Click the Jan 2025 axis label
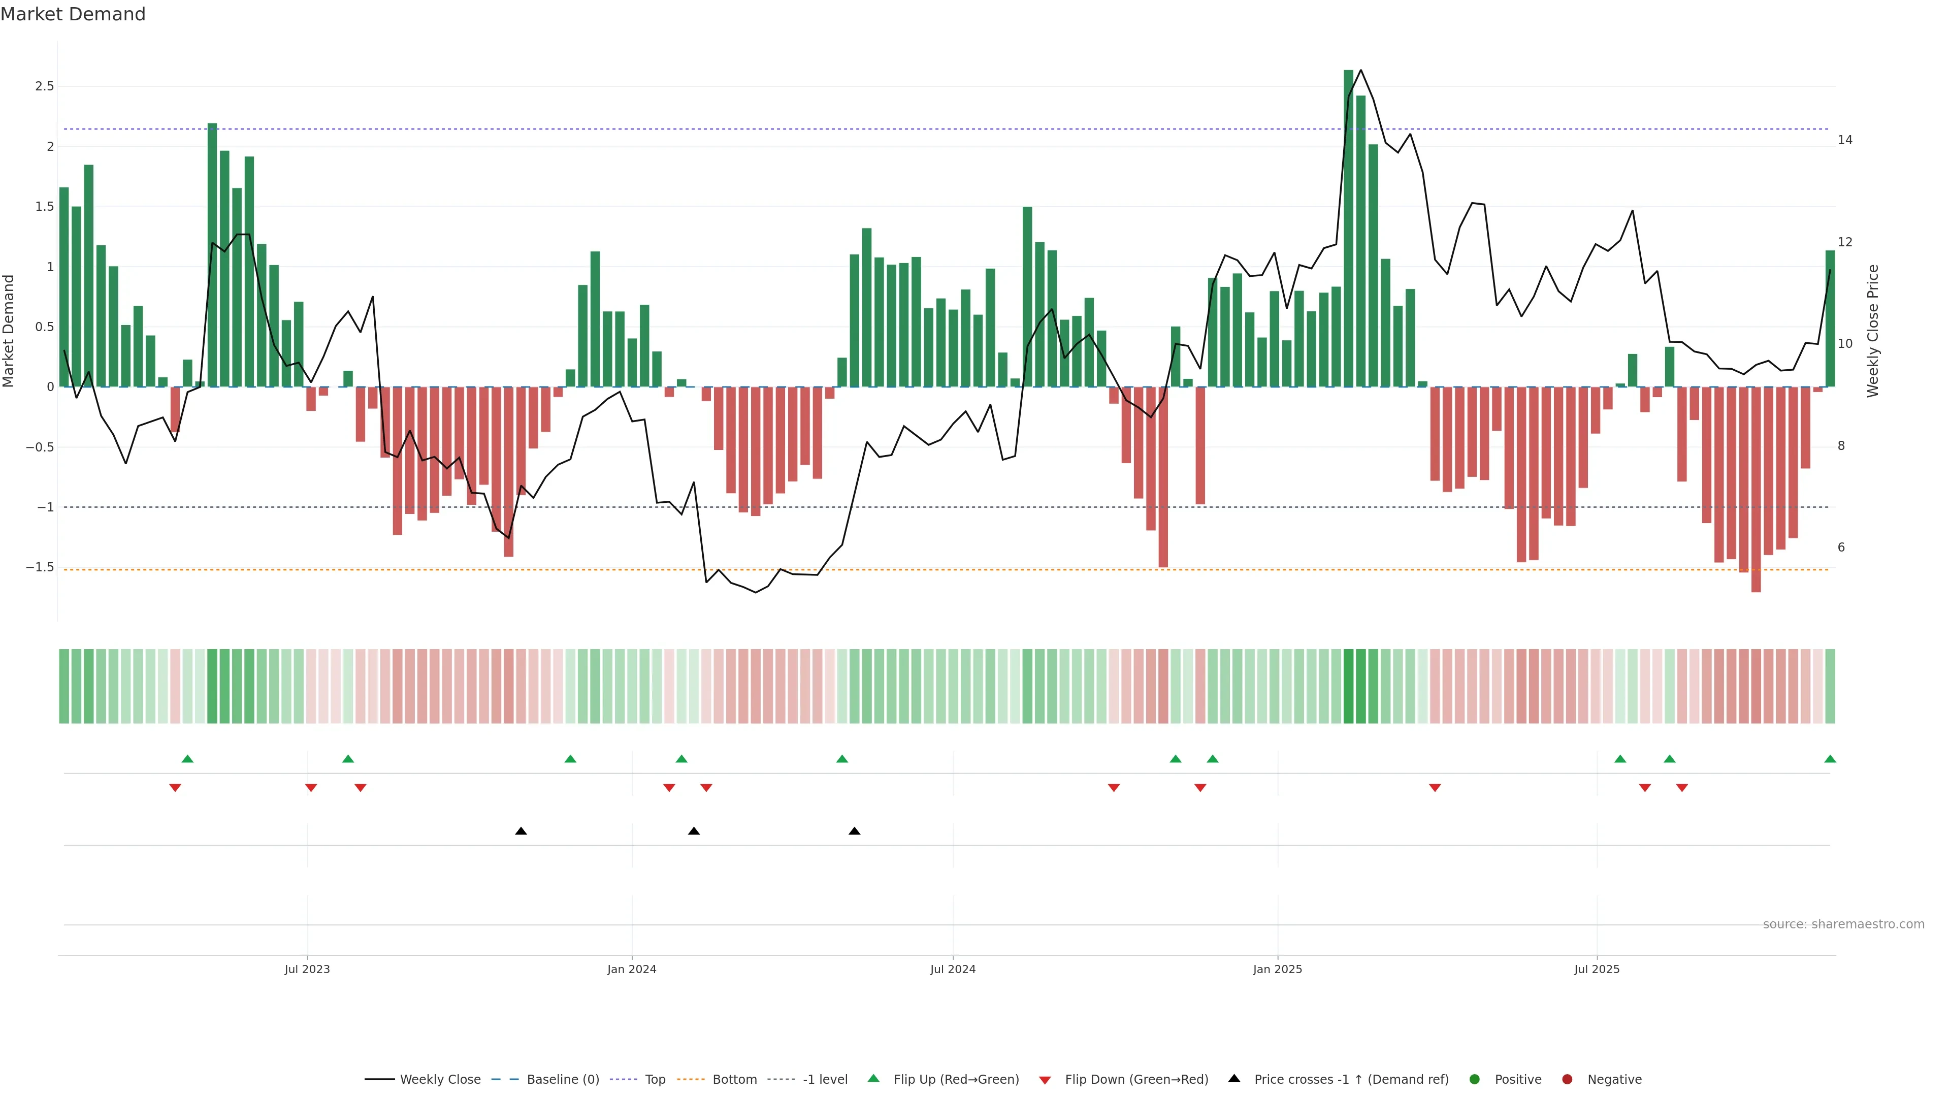Image resolution: width=1950 pixels, height=1097 pixels. tap(1277, 969)
